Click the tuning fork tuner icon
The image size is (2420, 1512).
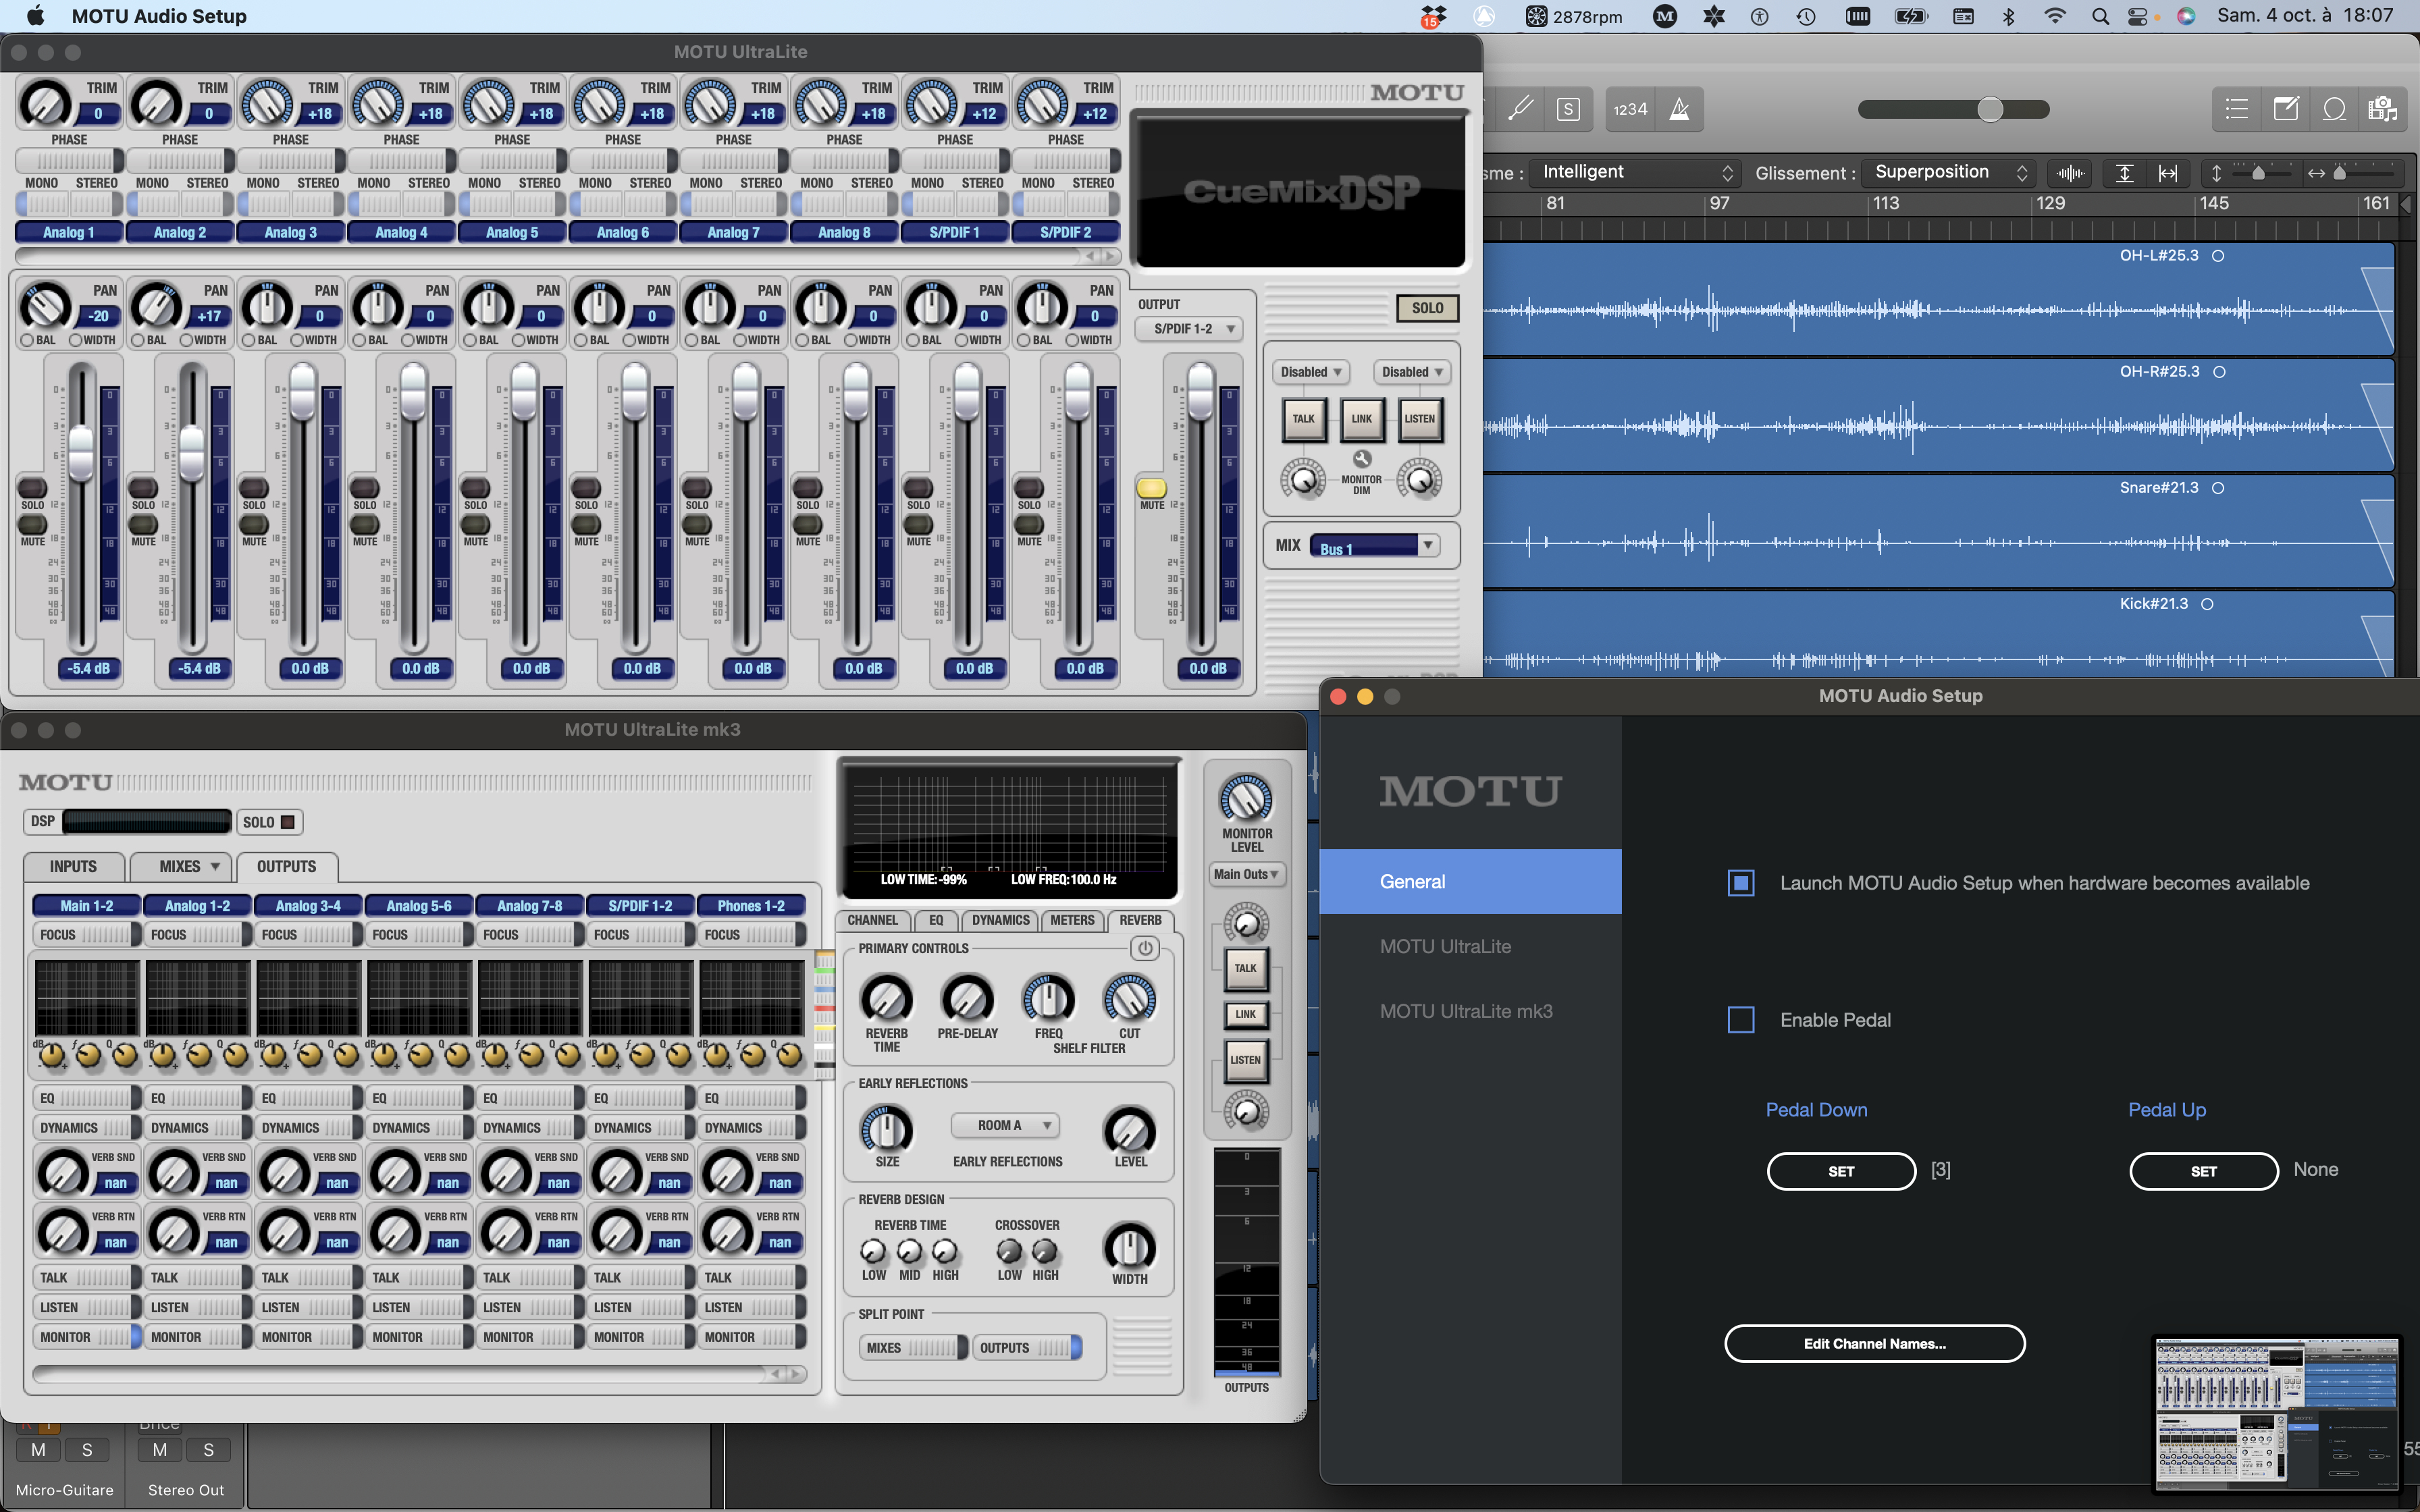[x=1521, y=109]
